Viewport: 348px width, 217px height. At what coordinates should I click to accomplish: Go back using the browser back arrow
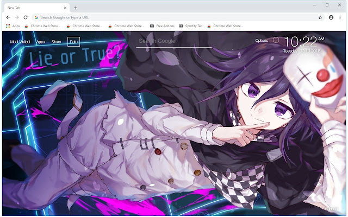point(8,17)
